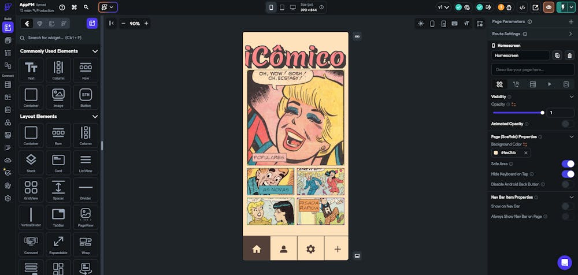Screen dimensions: 578x275
Task: Zoom in canvas with plus
Action: pos(146,23)
